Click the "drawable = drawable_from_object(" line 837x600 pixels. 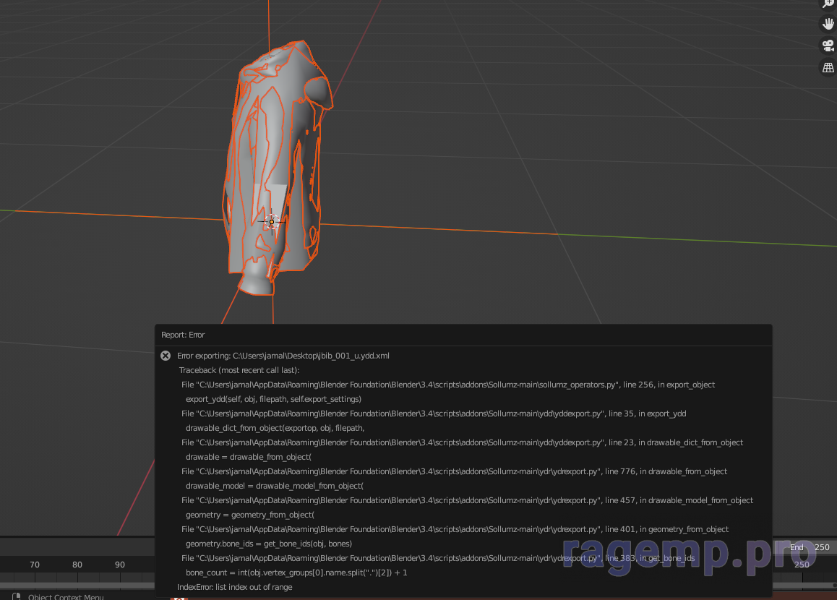[x=248, y=456]
